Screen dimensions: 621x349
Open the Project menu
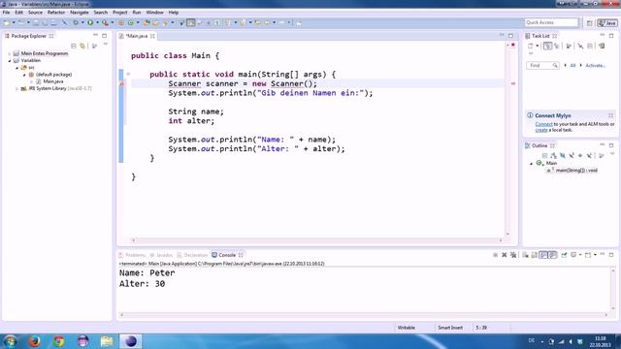120,13
